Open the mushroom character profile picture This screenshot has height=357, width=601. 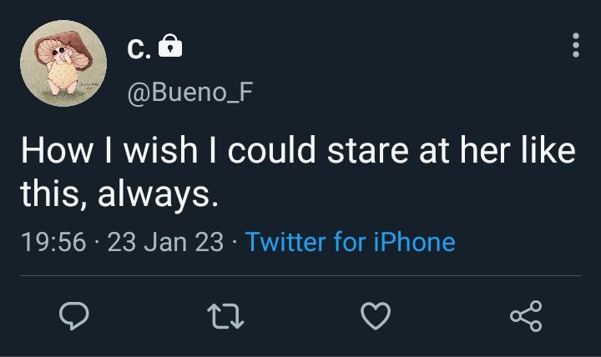point(63,63)
